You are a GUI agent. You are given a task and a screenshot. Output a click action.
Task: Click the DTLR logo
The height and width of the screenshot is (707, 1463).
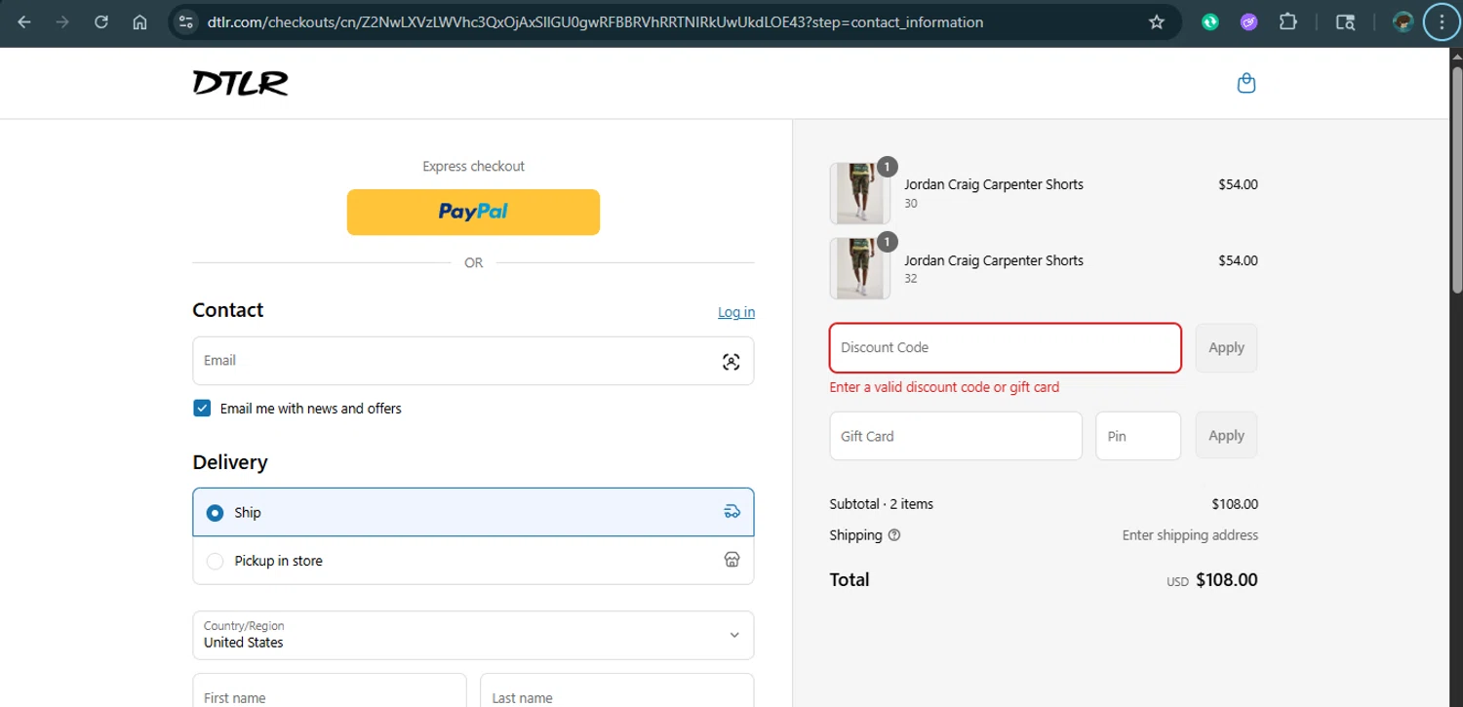tap(241, 83)
